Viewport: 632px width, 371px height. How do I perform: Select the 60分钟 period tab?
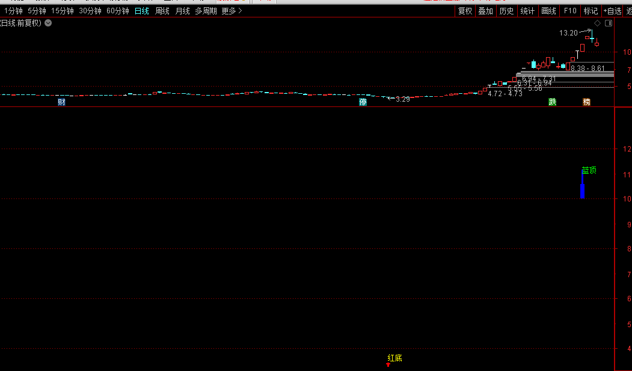coord(117,11)
